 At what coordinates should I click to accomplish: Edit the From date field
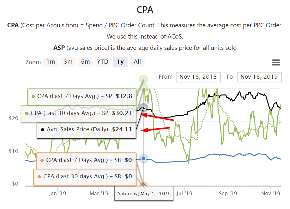click(x=198, y=77)
